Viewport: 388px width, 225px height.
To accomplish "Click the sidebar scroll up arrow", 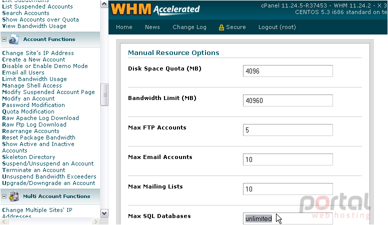I will click(x=104, y=4).
